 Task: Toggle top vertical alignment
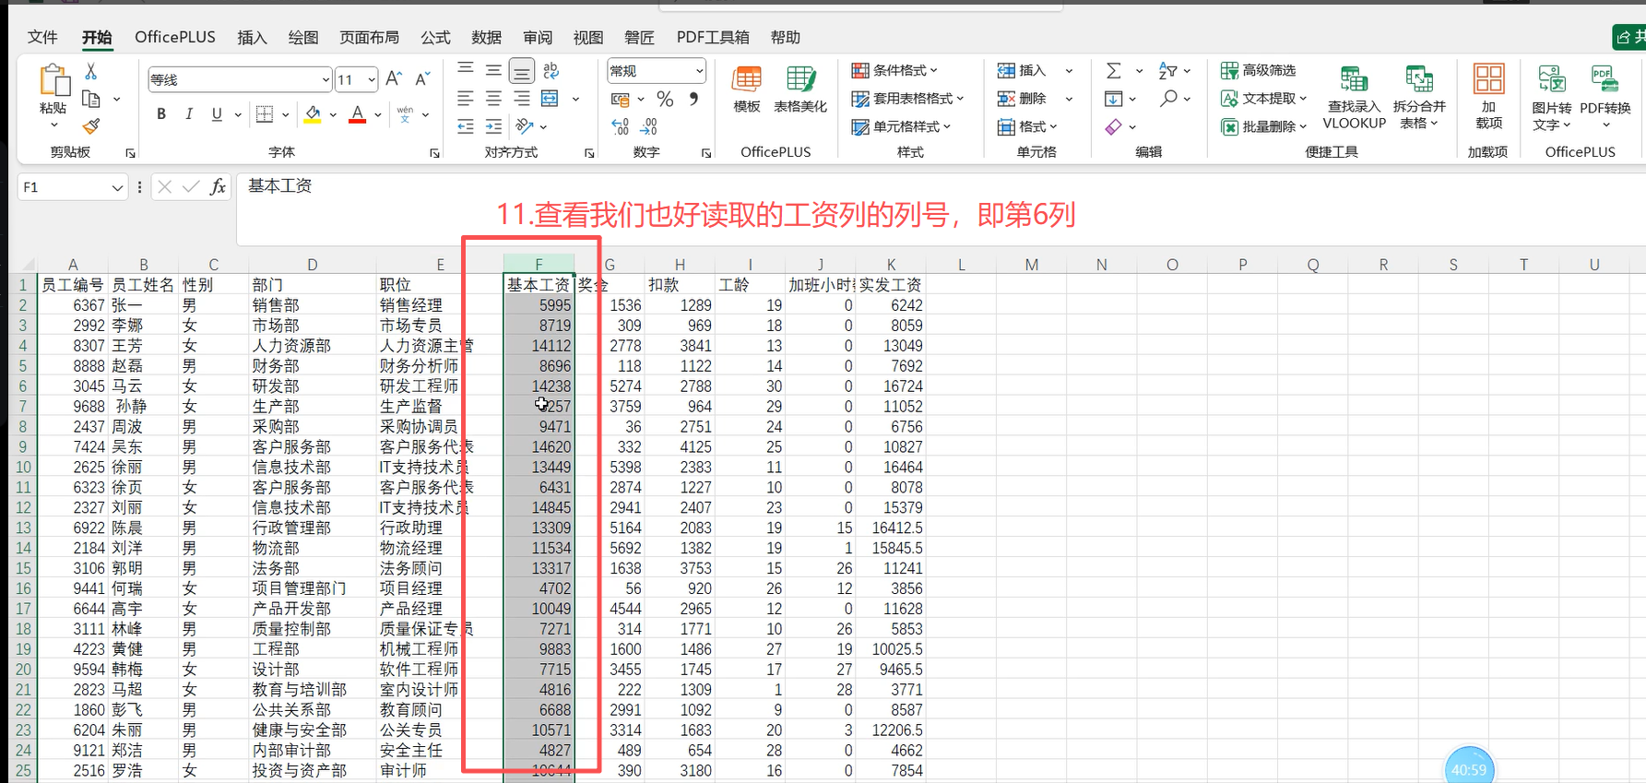[466, 70]
